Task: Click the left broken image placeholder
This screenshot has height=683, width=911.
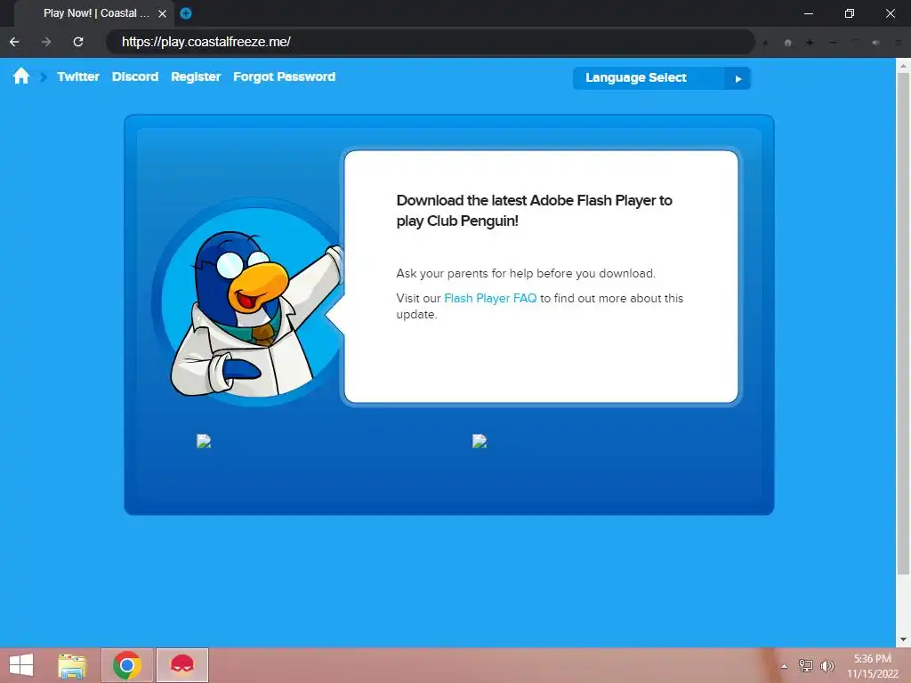Action: 204,441
